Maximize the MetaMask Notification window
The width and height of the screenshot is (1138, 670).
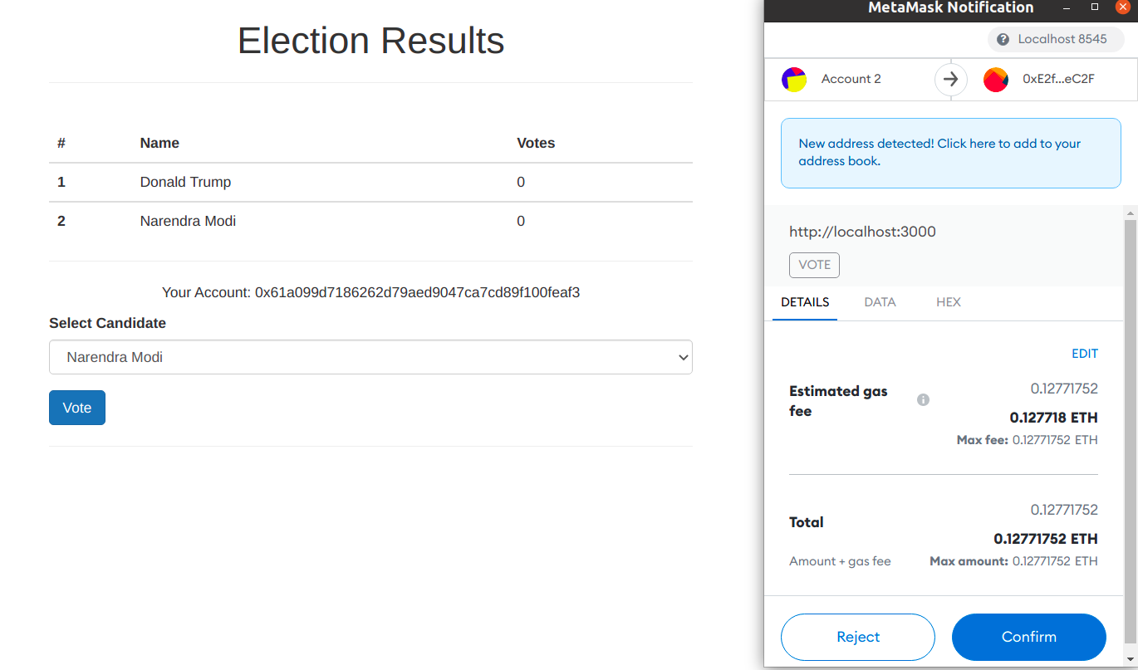1096,7
